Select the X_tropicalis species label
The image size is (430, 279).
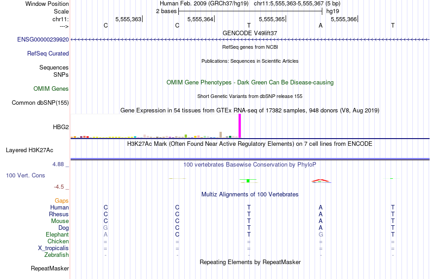53,248
